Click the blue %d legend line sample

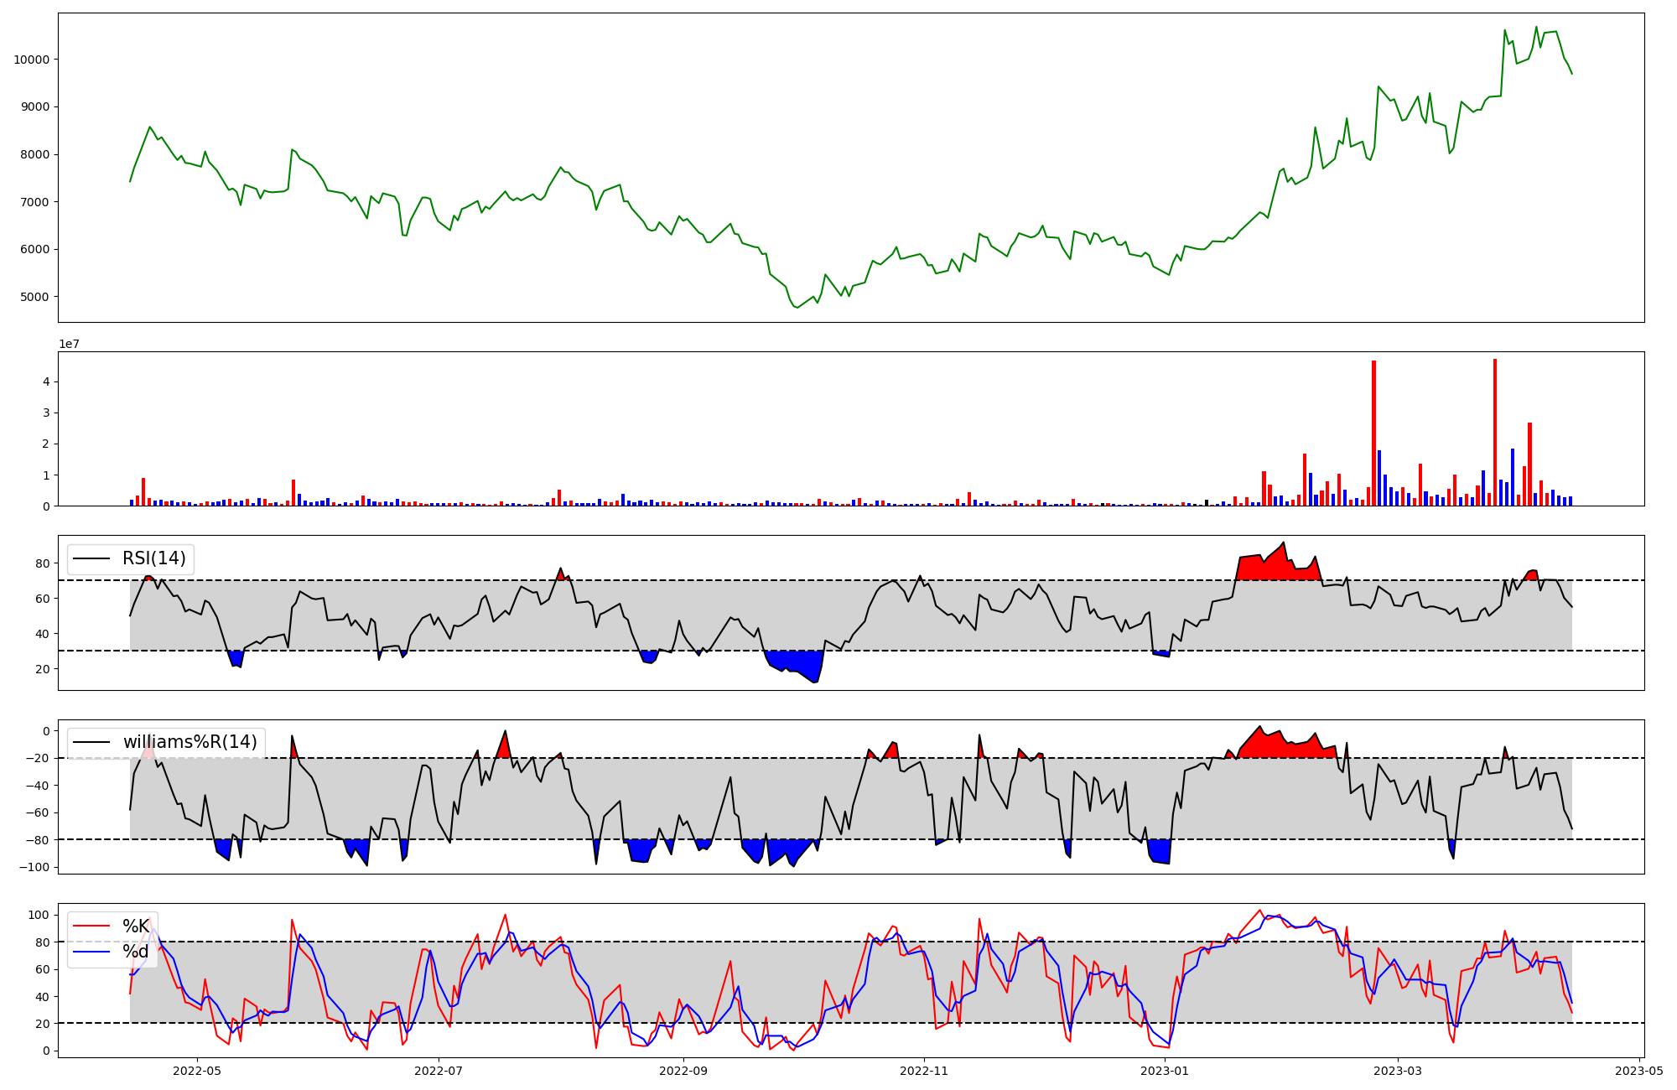92,952
